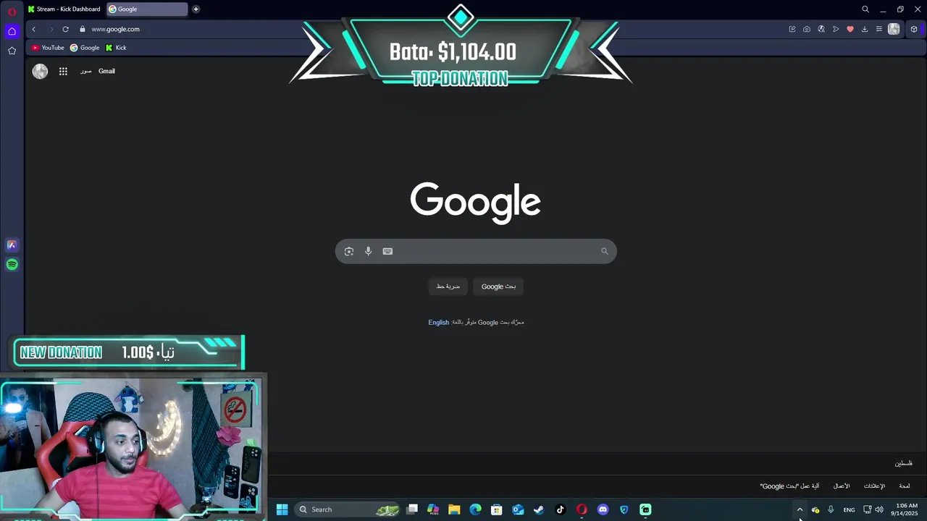Launch Steam from taskbar

coord(539,509)
